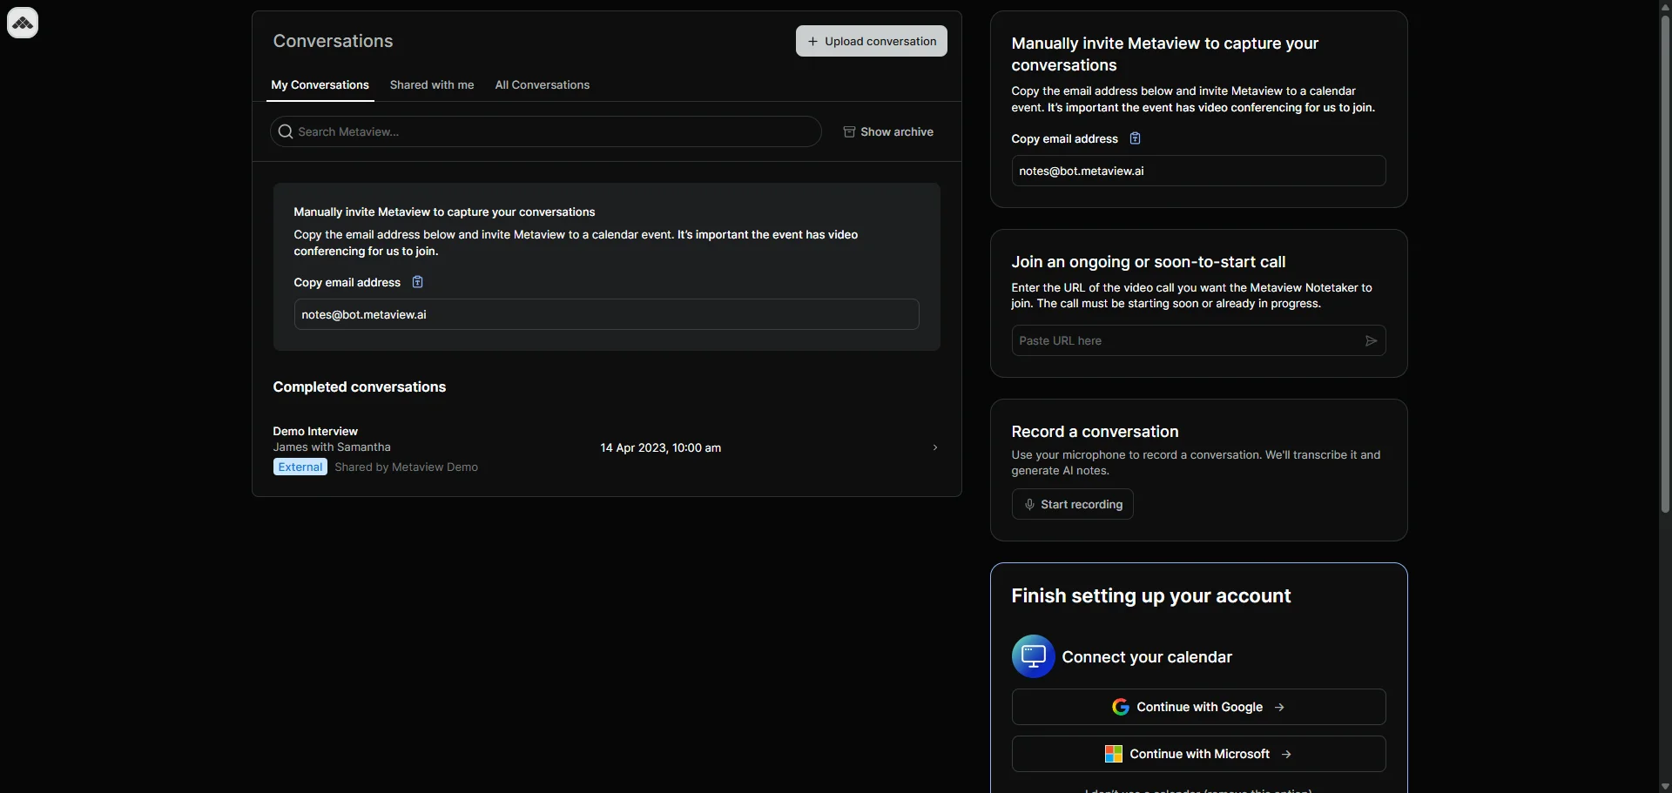1672x793 pixels.
Task: Show the conversation archive
Action: pyautogui.click(x=888, y=132)
